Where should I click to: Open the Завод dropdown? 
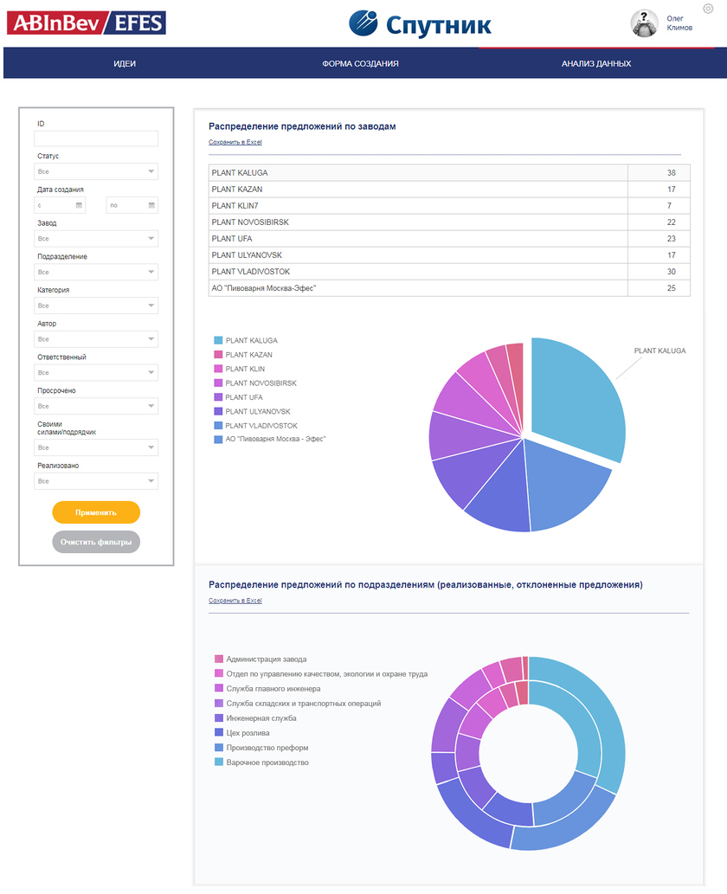click(x=96, y=238)
